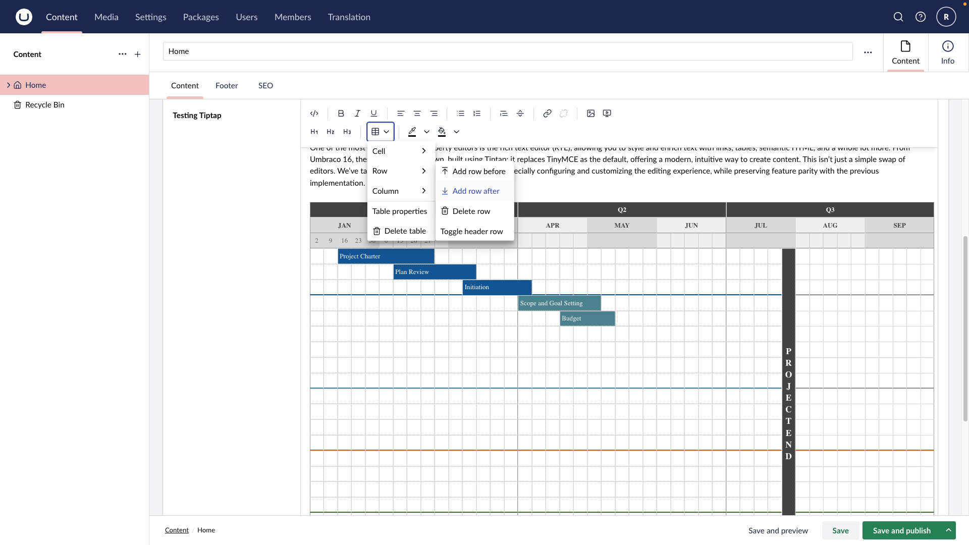Open the source code editor icon
This screenshot has width=969, height=545.
314,114
